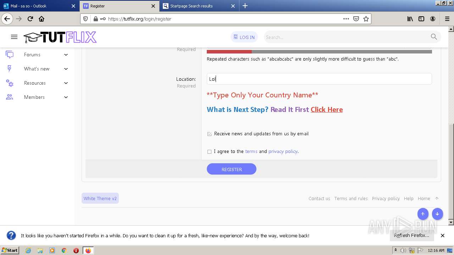Launch Chrome from the taskbar
The width and height of the screenshot is (454, 255).
[x=64, y=250]
